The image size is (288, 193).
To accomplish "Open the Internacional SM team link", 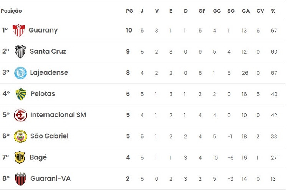I will 58,115.
